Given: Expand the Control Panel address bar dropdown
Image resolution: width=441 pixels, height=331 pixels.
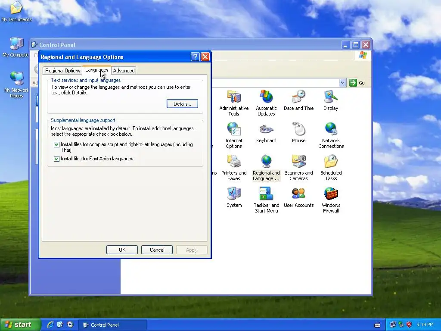Looking at the screenshot, I should coord(342,83).
